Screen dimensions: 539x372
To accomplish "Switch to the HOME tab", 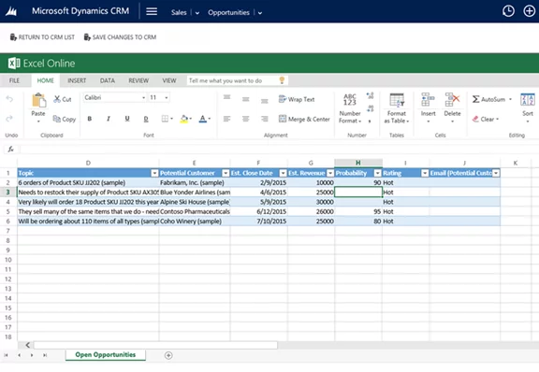I will click(45, 80).
